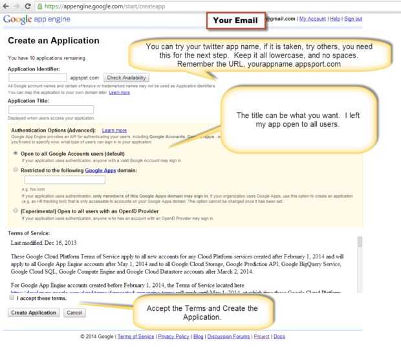This screenshot has width=401, height=356.
Task: Click the address bar URL
Action: pos(105,6)
